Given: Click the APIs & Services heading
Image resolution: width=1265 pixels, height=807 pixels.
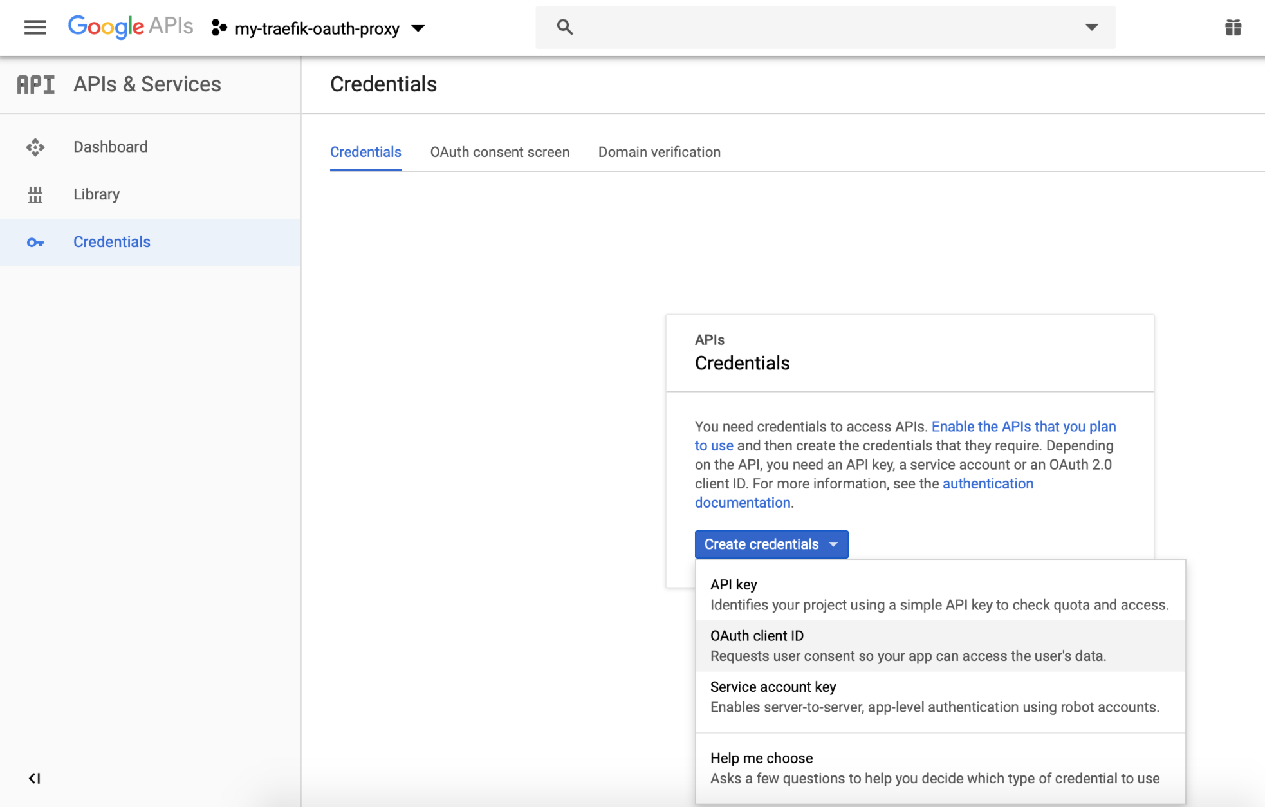Looking at the screenshot, I should click(147, 84).
